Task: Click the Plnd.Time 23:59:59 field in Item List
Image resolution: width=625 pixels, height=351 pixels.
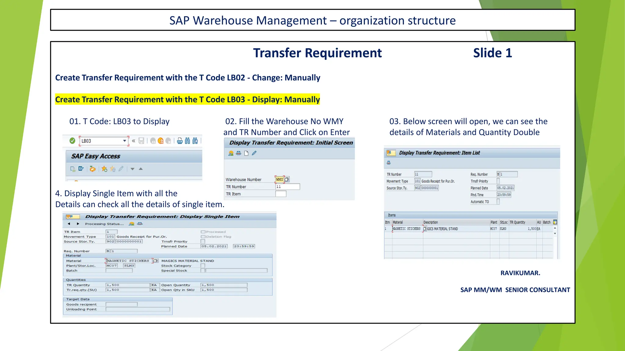Action: [x=504, y=195]
